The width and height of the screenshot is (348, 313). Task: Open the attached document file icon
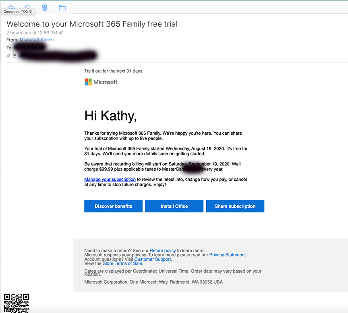[14, 56]
